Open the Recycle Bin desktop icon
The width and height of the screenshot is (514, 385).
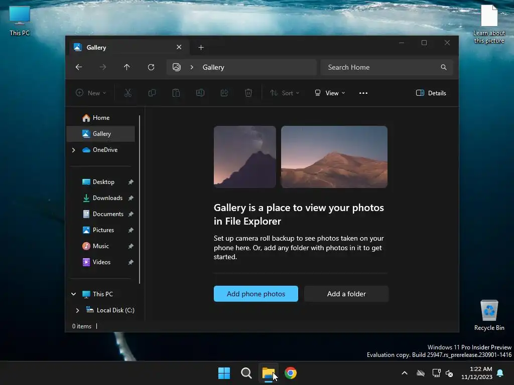click(x=489, y=315)
